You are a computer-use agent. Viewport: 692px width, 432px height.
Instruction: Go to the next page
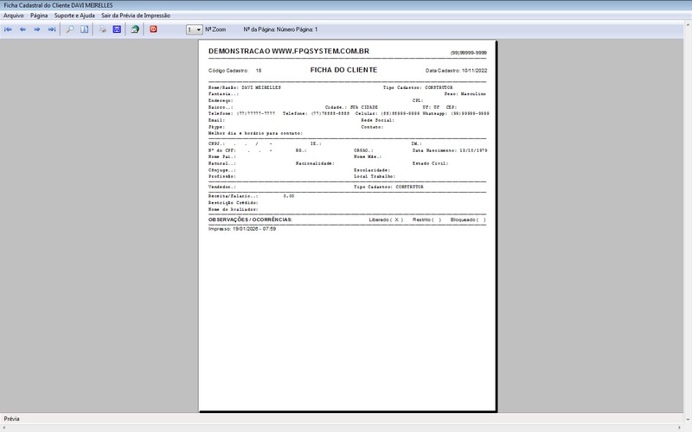coord(37,29)
